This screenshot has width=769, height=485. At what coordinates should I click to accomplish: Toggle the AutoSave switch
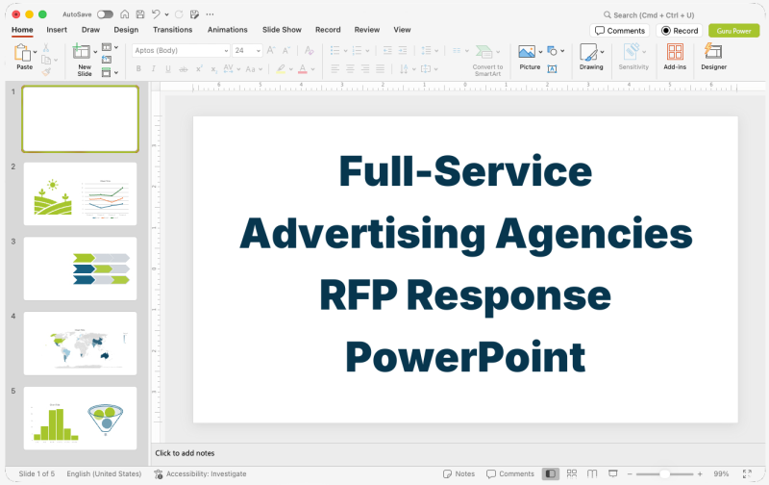tap(105, 14)
